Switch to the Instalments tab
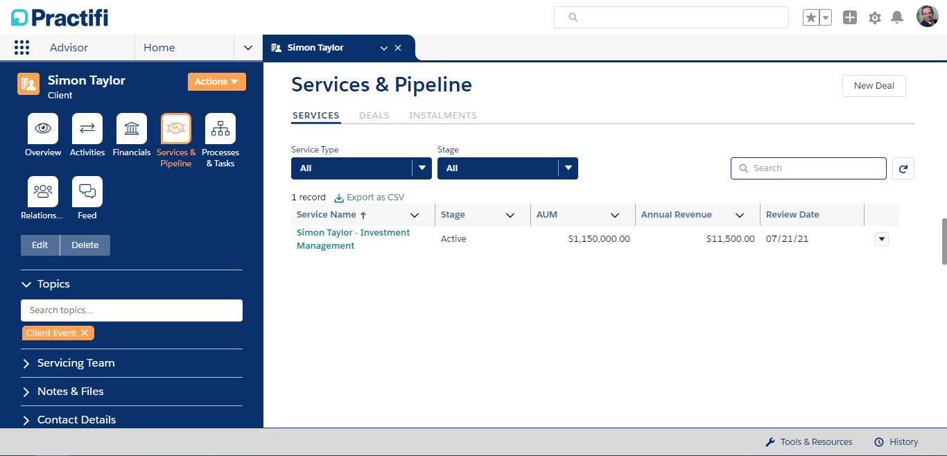This screenshot has width=947, height=456. (443, 116)
